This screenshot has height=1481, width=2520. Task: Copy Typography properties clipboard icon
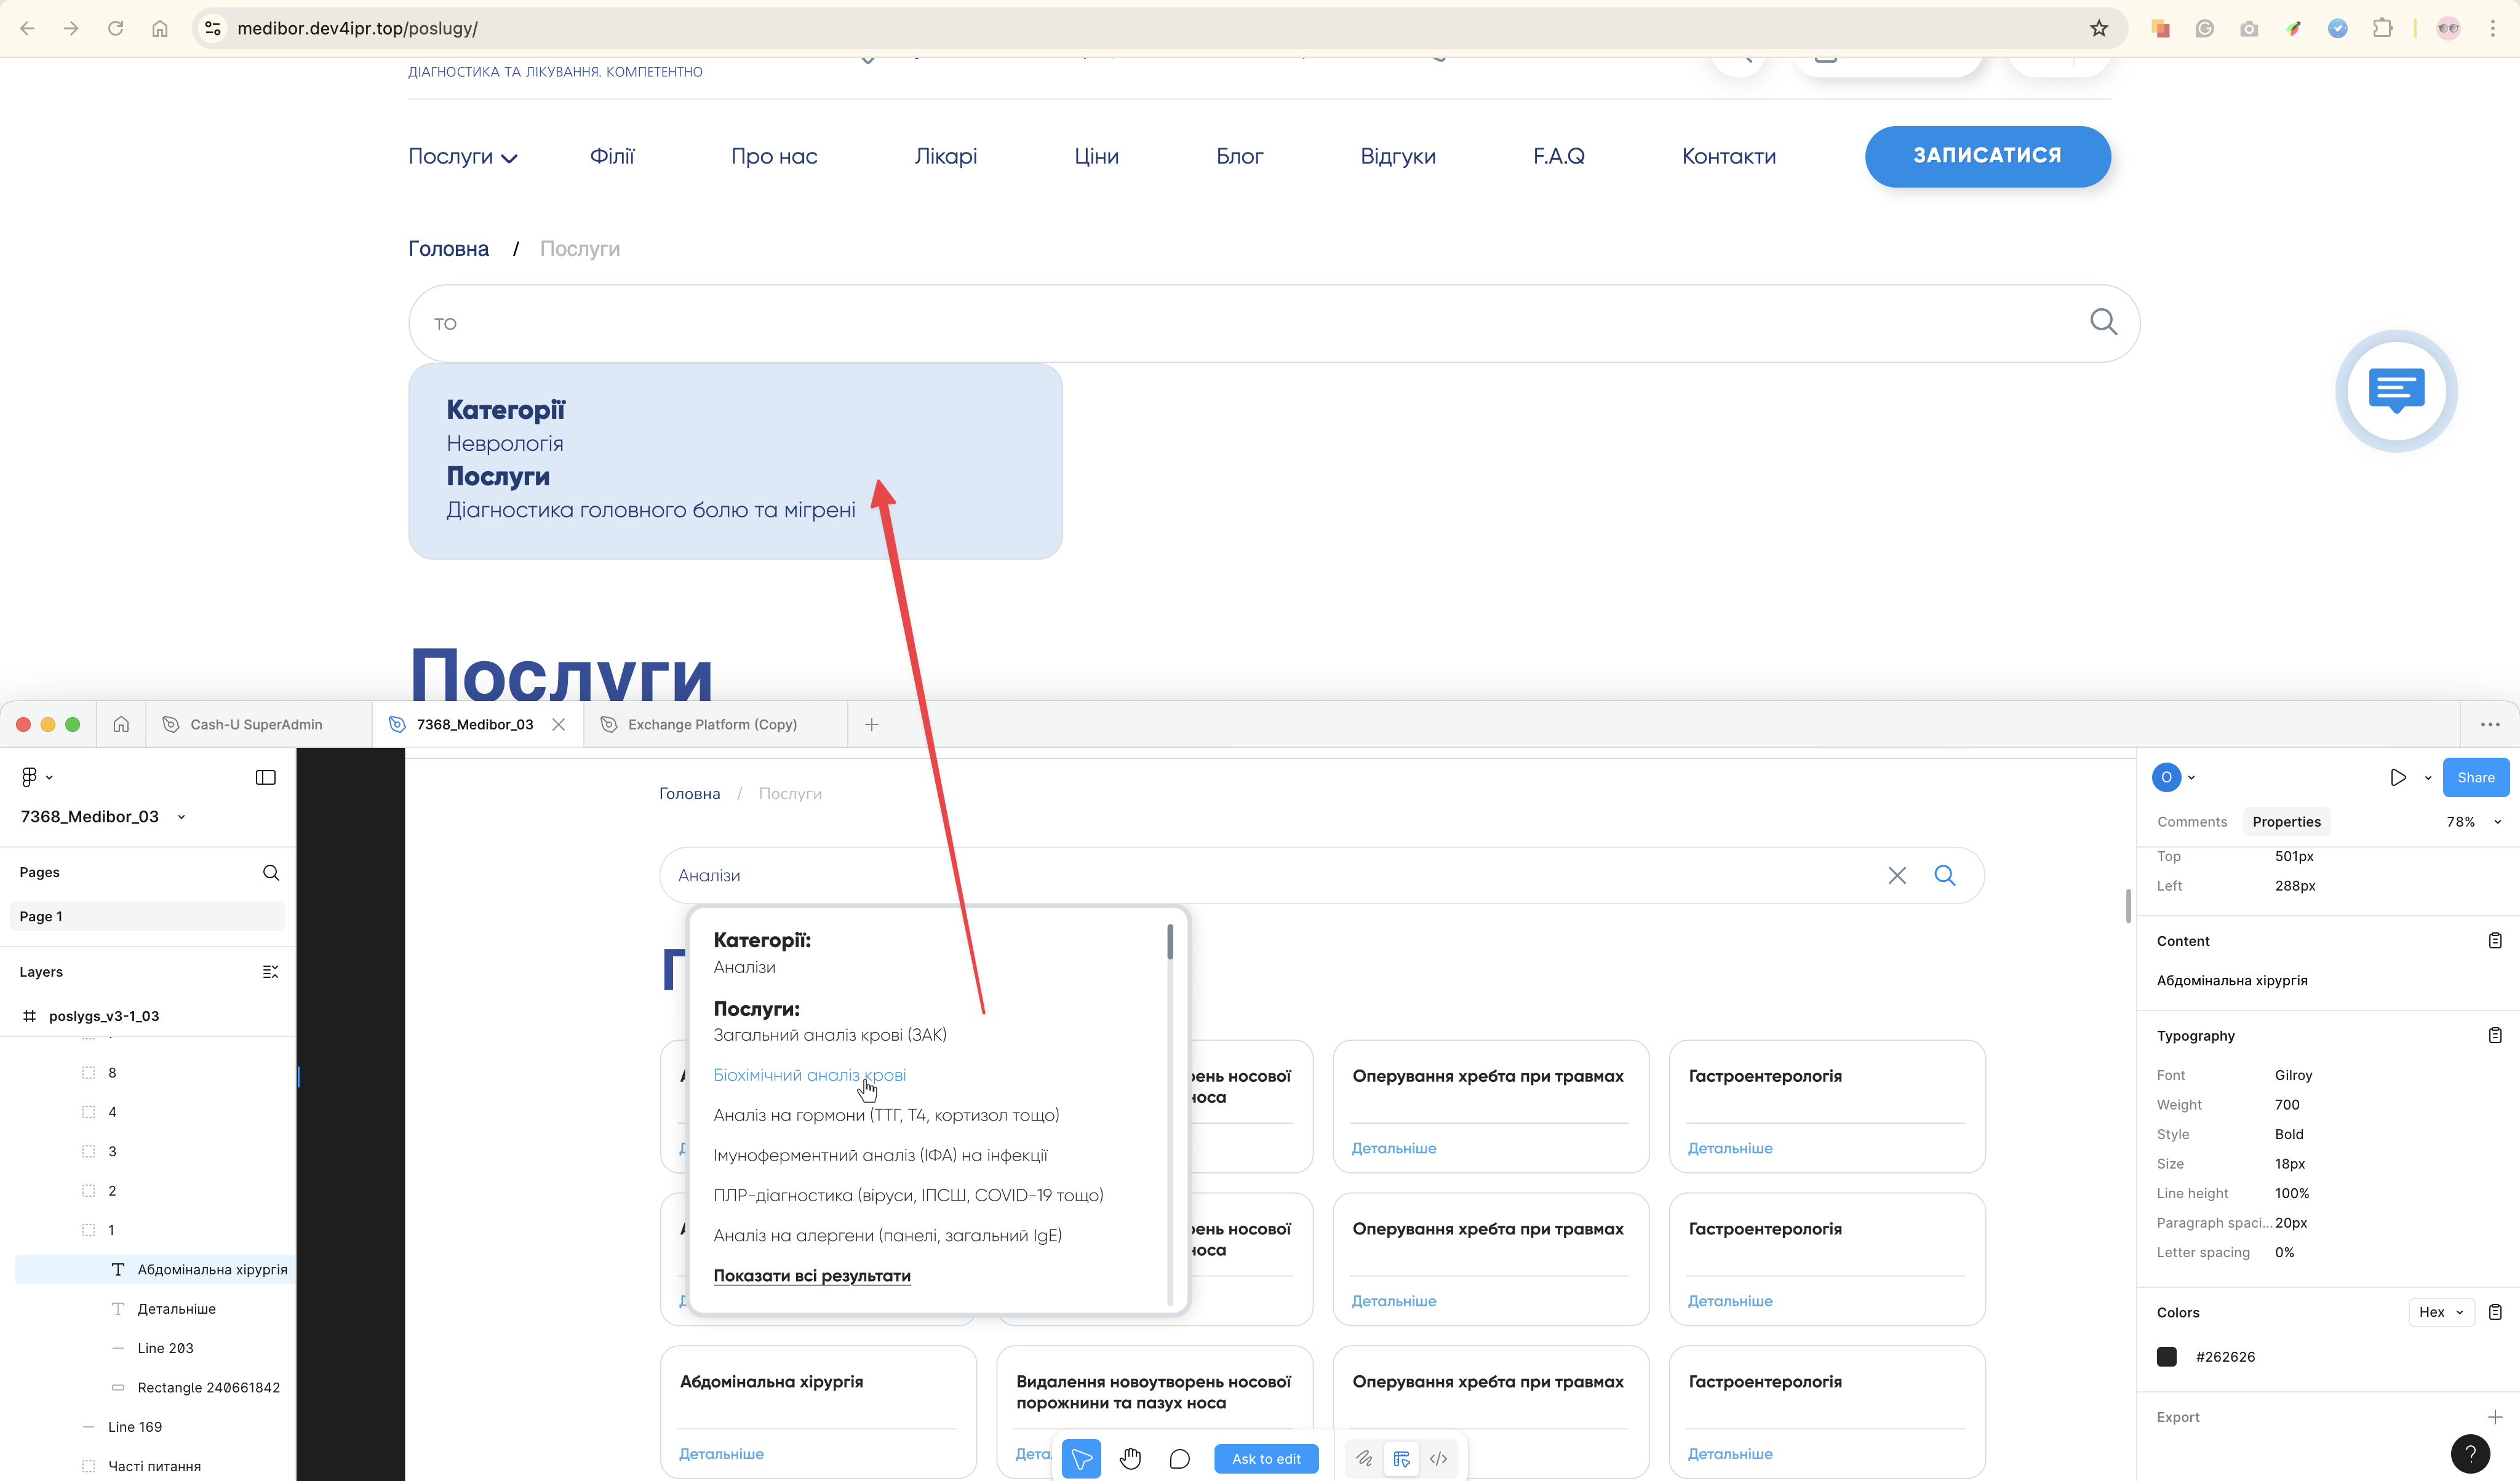[2494, 1035]
